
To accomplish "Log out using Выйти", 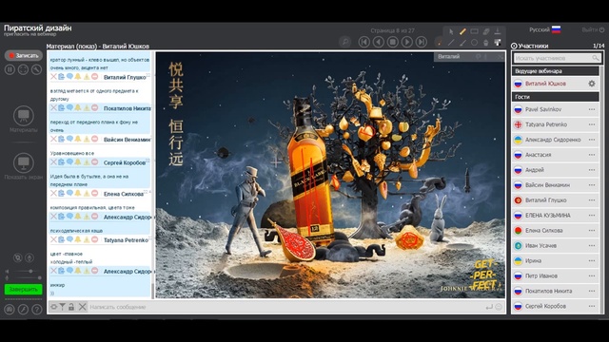I will pyautogui.click(x=593, y=29).
